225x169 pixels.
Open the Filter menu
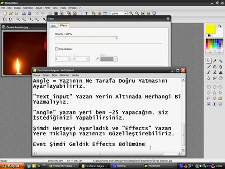pos(47,8)
